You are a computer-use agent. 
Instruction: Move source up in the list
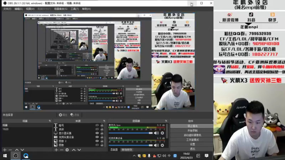pyautogui.click(x=74, y=150)
